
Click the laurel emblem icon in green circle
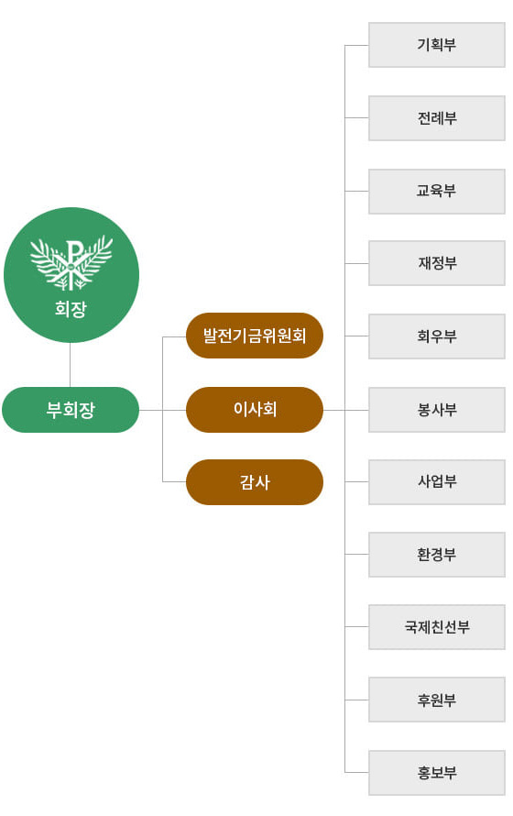coord(71,263)
